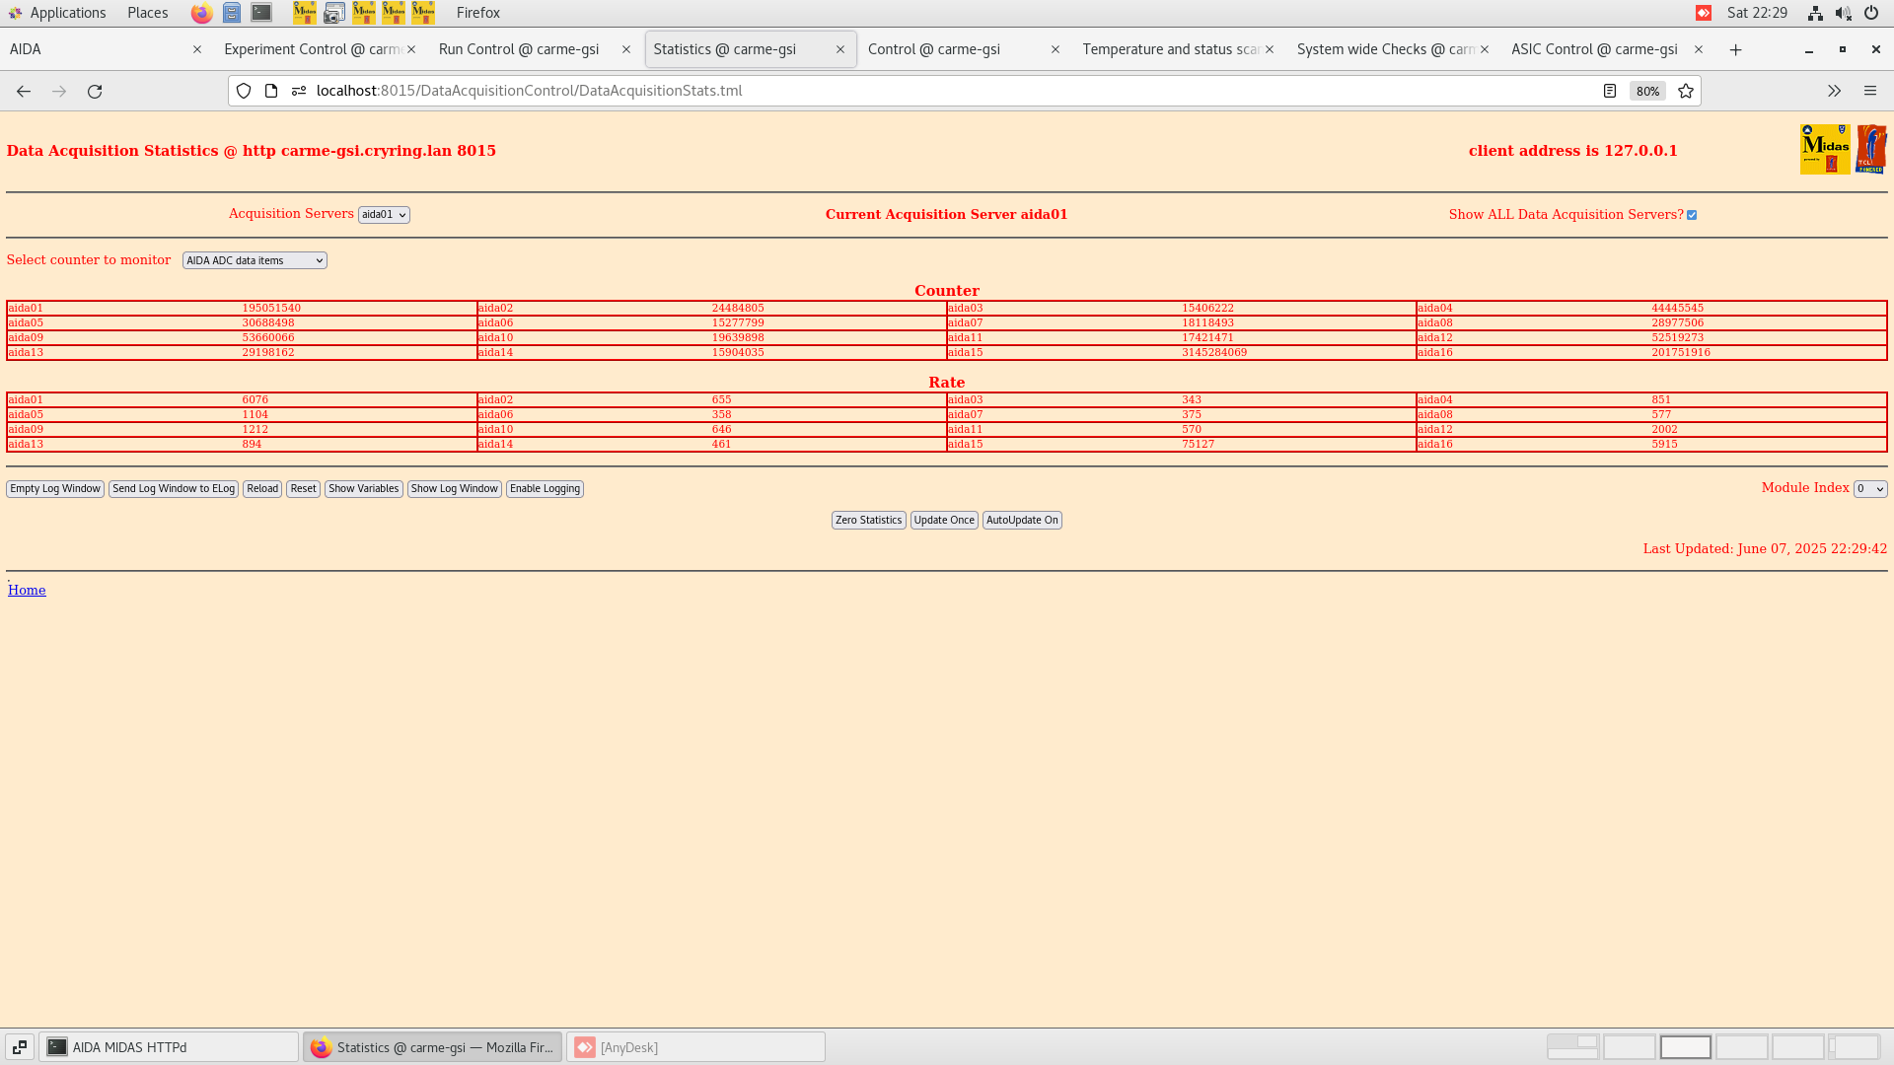This screenshot has height=1065, width=1894.
Task: Expand the Module Index dropdown
Action: tap(1869, 489)
